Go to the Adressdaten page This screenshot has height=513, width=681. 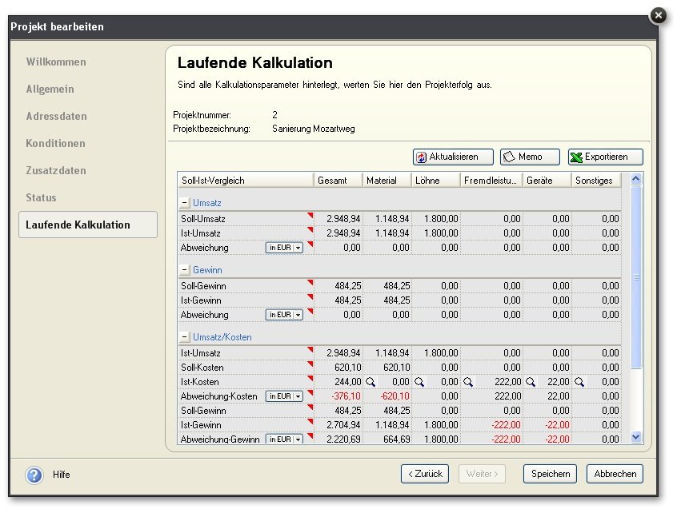pos(56,117)
